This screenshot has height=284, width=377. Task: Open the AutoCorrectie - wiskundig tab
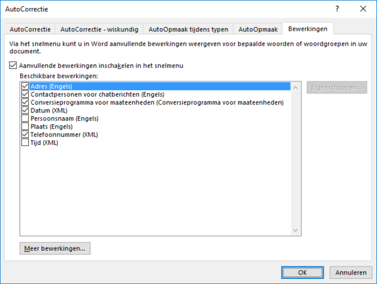(x=99, y=29)
